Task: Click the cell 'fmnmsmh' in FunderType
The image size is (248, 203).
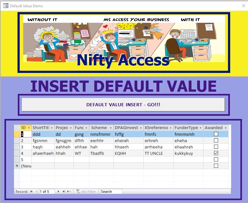Action: pos(188,134)
